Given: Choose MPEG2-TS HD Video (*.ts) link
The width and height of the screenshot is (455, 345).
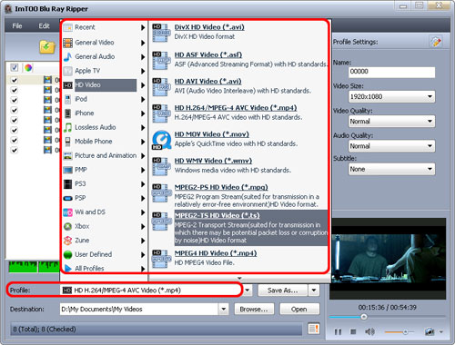Looking at the screenshot, I should click(x=217, y=215).
